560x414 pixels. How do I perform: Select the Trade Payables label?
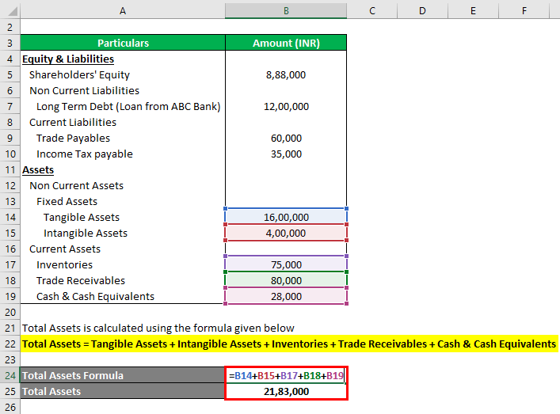coord(73,138)
